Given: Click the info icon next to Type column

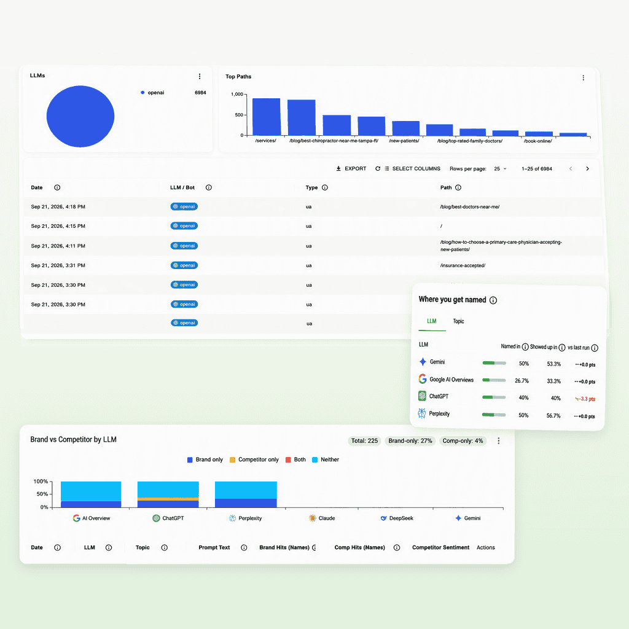Looking at the screenshot, I should point(325,187).
